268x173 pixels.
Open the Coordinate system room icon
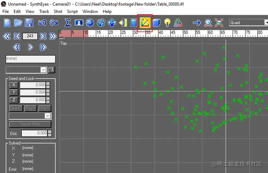pos(145,23)
